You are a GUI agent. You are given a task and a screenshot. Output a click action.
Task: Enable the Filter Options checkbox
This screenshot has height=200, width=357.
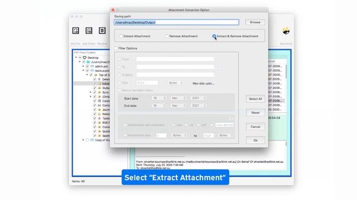pos(116,48)
